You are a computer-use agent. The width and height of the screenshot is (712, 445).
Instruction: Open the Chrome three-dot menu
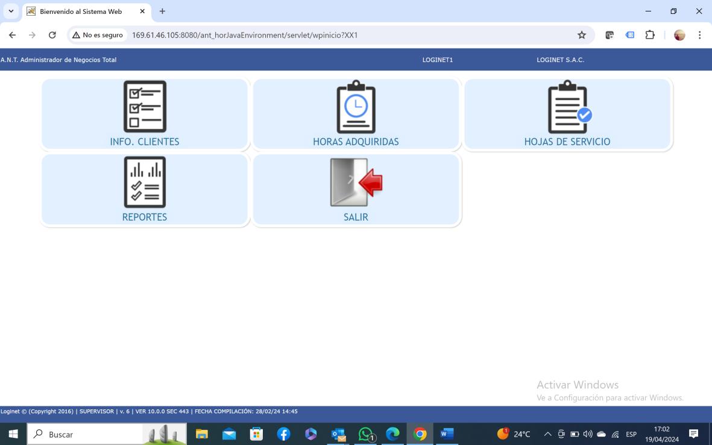click(x=699, y=35)
